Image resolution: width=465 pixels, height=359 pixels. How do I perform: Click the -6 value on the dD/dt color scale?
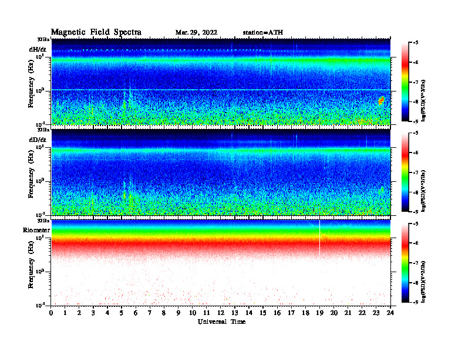click(x=416, y=153)
